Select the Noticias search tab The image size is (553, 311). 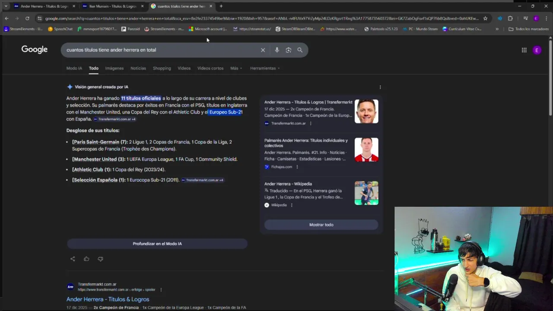click(138, 68)
